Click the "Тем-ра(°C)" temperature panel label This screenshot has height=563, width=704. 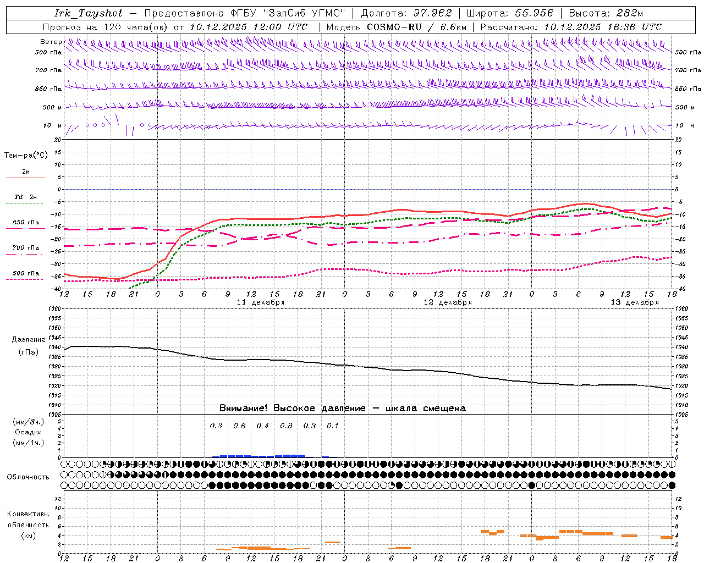(x=26, y=156)
